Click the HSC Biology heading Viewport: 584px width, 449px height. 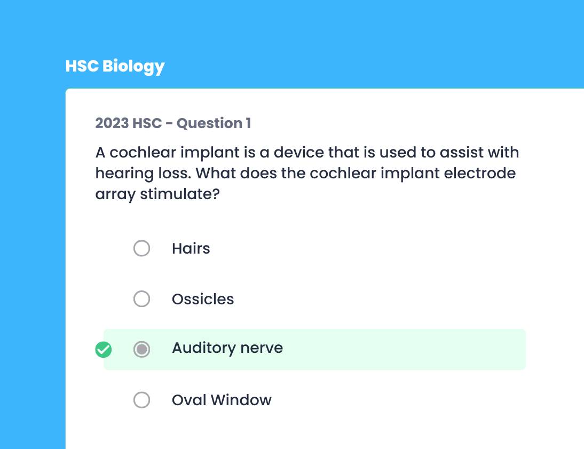coord(115,66)
